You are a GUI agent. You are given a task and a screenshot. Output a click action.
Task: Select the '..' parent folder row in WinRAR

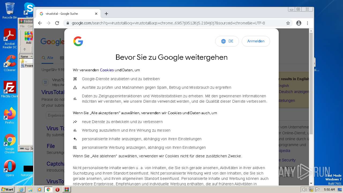pos(26,61)
